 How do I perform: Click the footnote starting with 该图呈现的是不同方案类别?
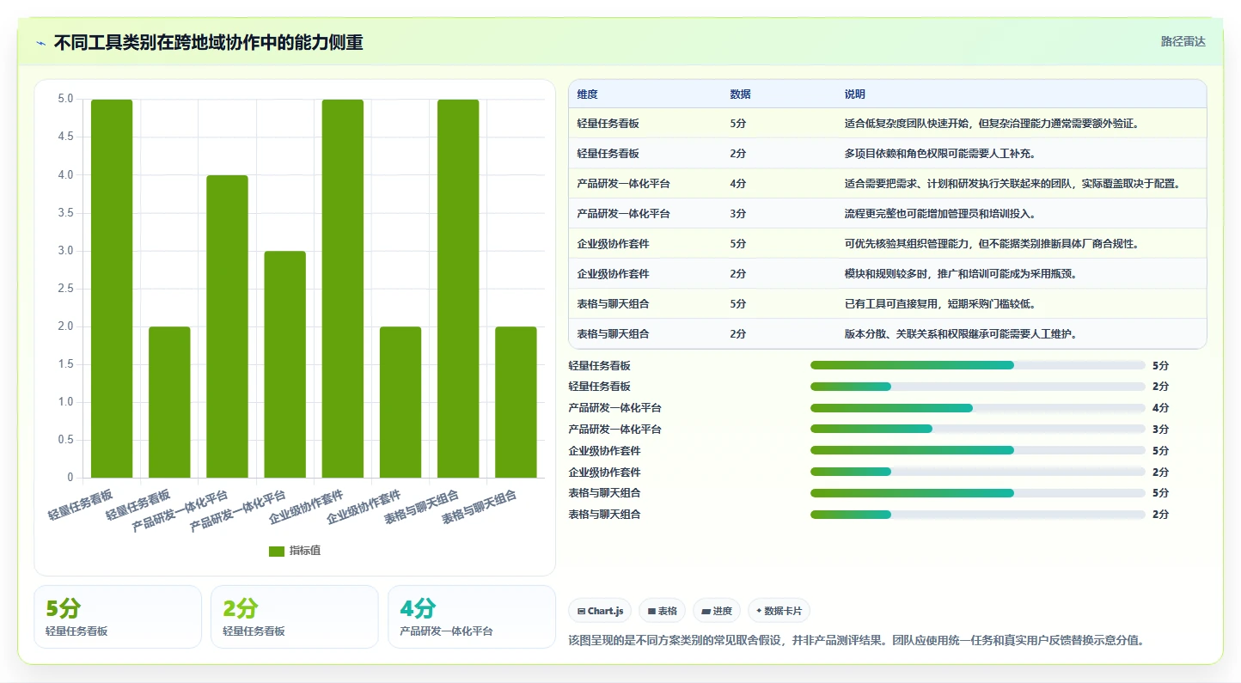pos(857,641)
